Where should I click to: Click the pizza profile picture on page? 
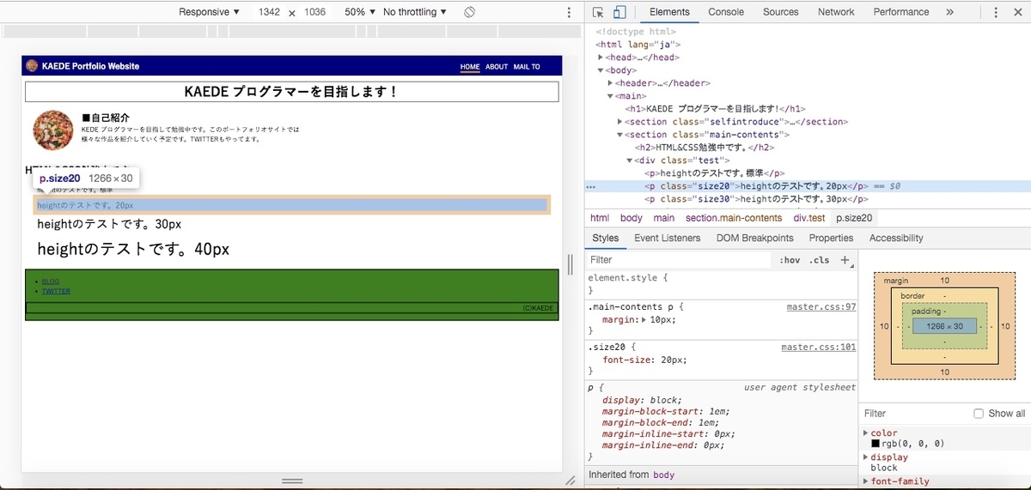53,130
